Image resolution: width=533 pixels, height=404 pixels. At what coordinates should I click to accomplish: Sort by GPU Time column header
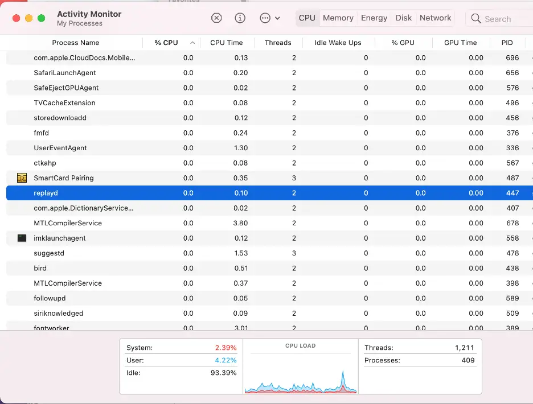[460, 43]
